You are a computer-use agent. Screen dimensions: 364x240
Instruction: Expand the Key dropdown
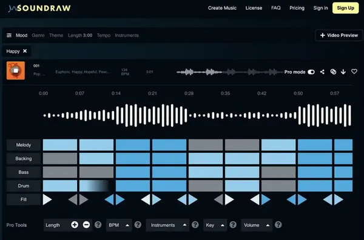[215, 225]
